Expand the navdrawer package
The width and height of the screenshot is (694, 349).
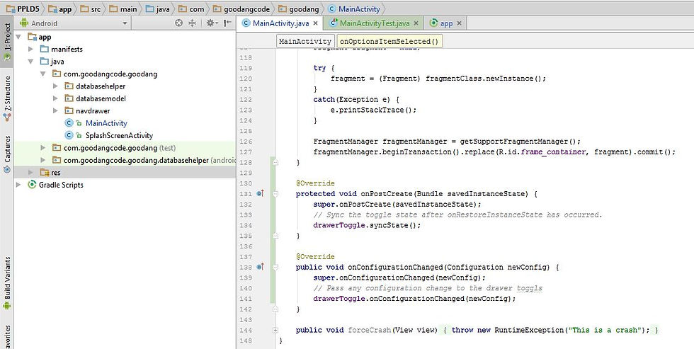[x=55, y=111]
